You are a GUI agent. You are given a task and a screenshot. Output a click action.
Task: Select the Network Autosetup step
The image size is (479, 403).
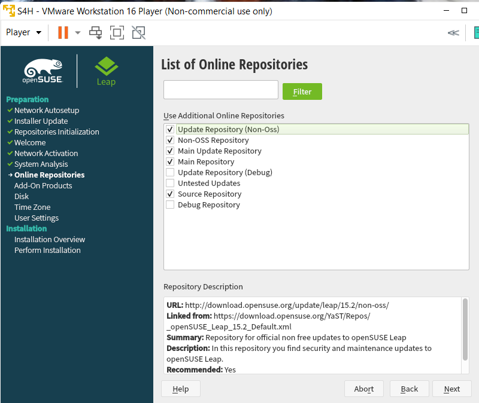tap(47, 110)
